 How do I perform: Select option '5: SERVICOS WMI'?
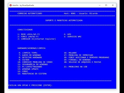coord(73,37)
